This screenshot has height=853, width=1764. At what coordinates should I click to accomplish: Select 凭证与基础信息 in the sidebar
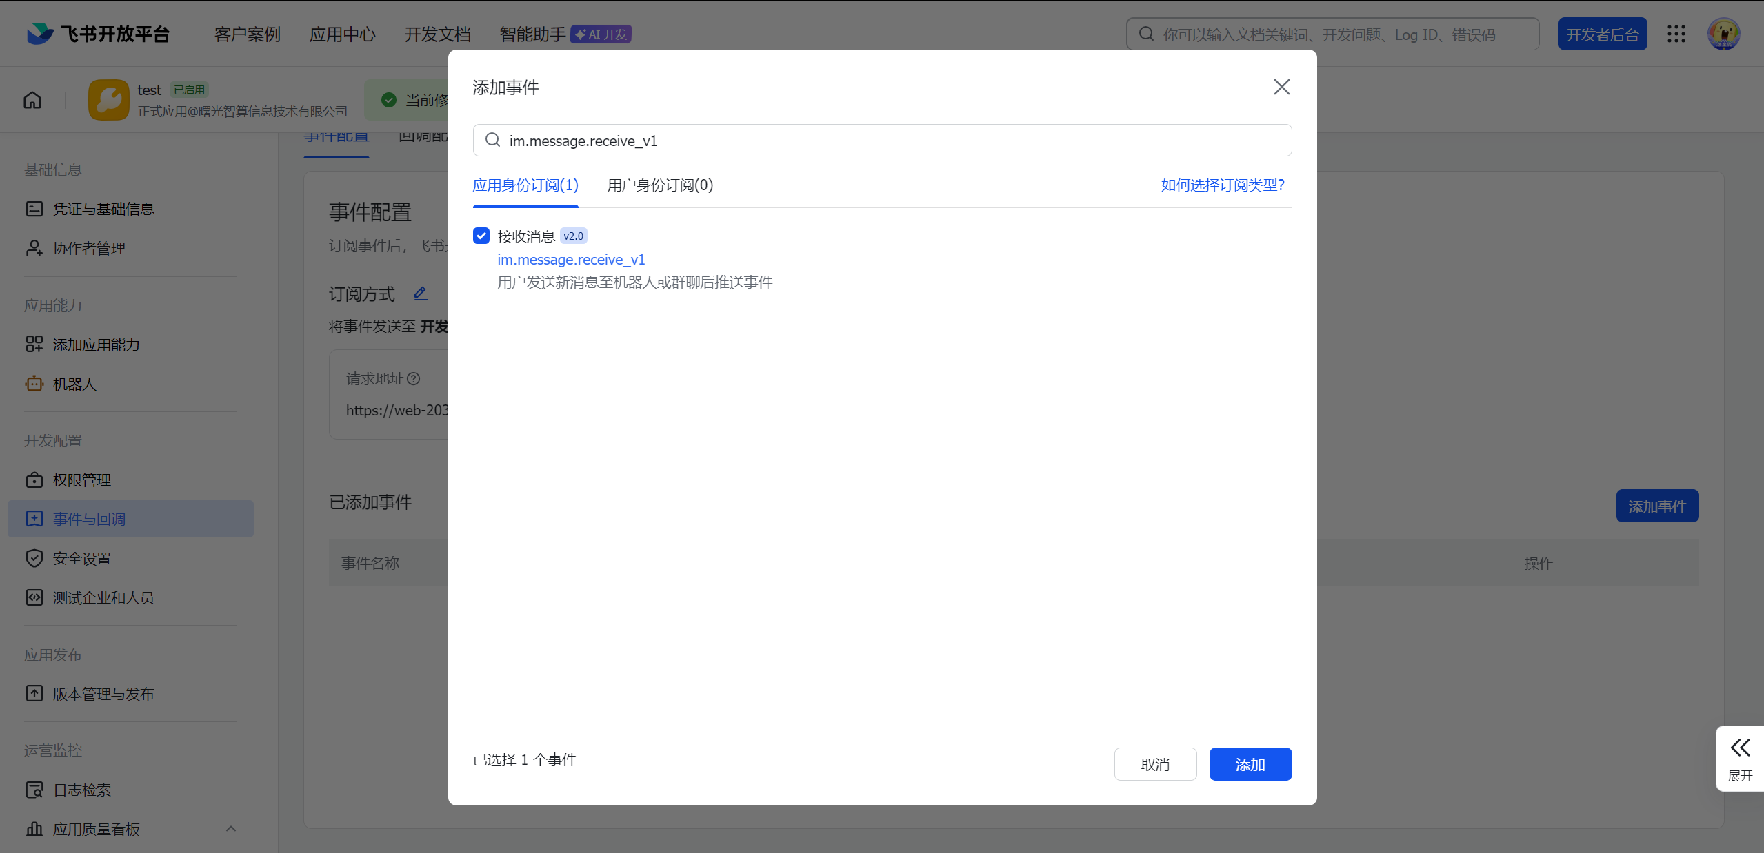(x=103, y=208)
